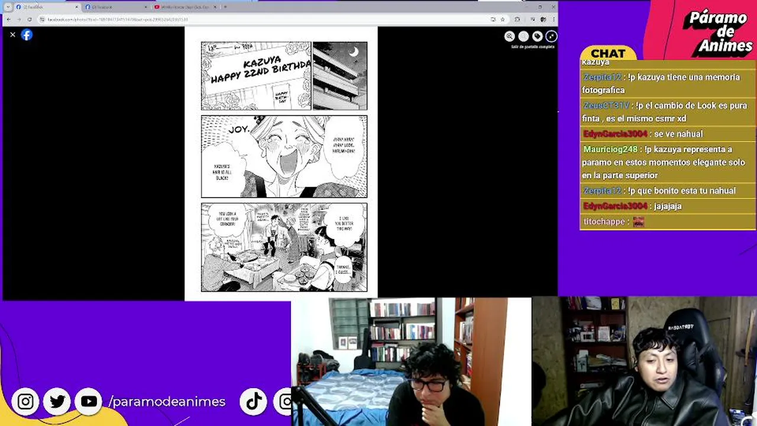
Task: Tag the photo with the tag icon
Action: click(x=537, y=36)
